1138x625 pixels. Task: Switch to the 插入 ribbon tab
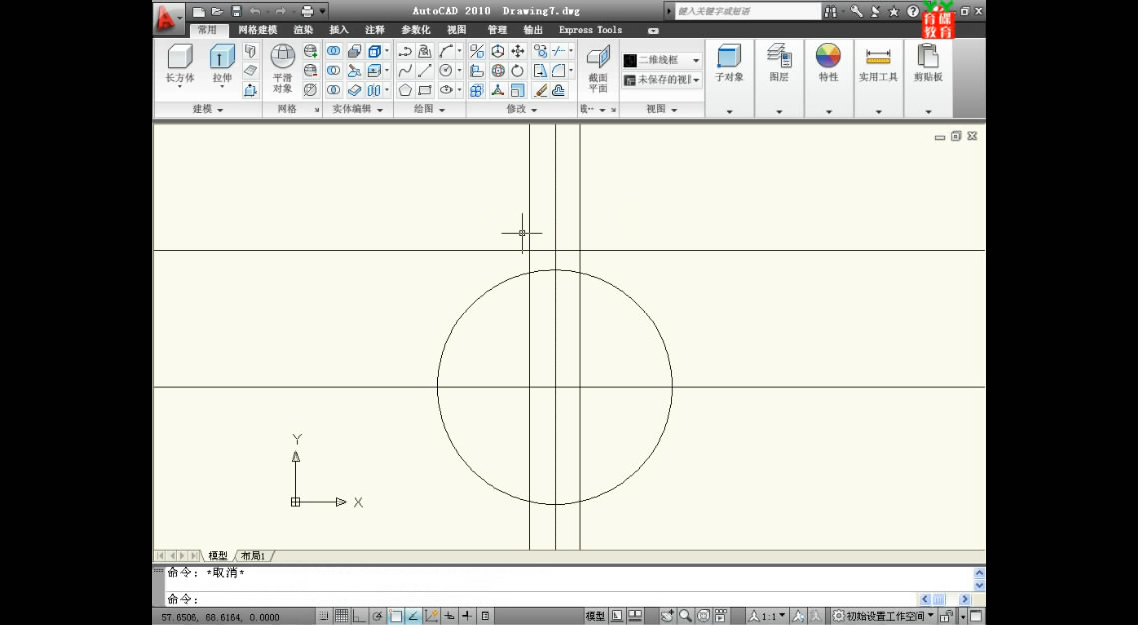pyautogui.click(x=339, y=31)
